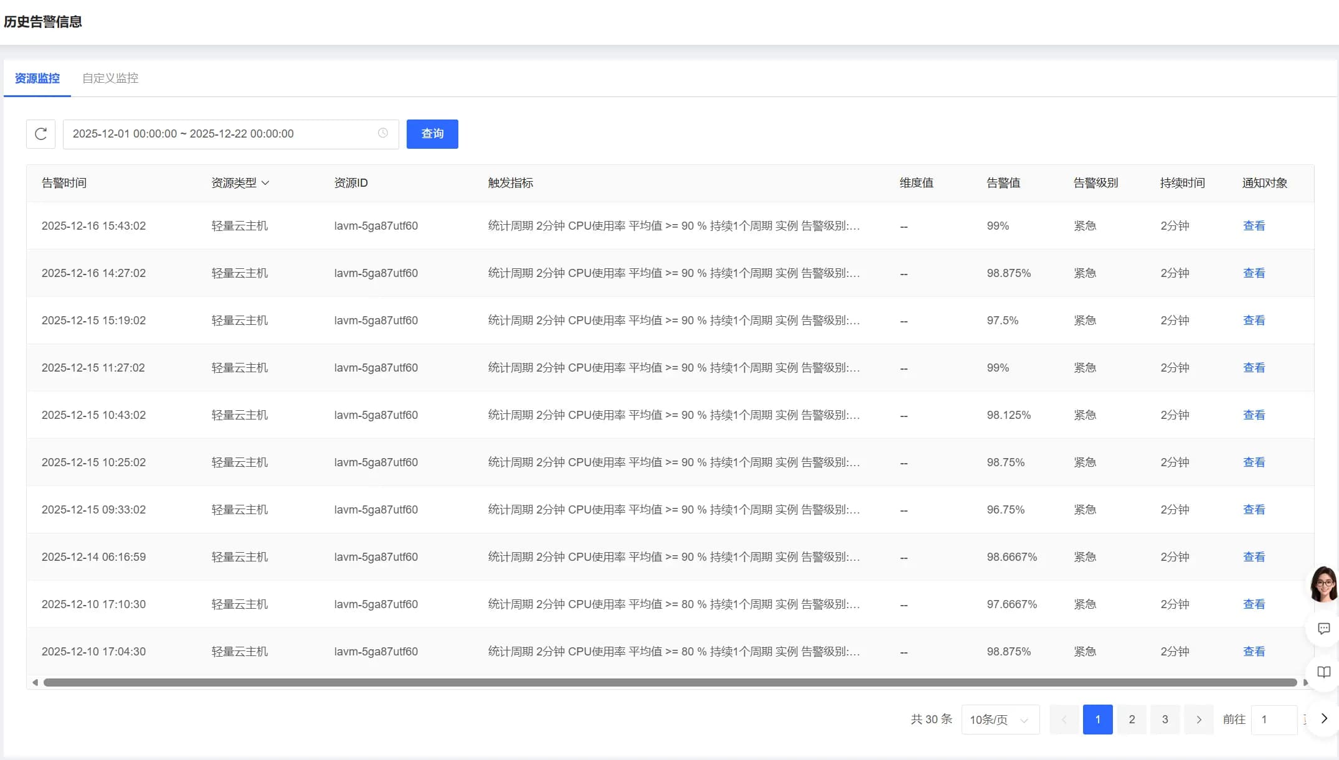Click the scrollbar left arrow

click(35, 683)
